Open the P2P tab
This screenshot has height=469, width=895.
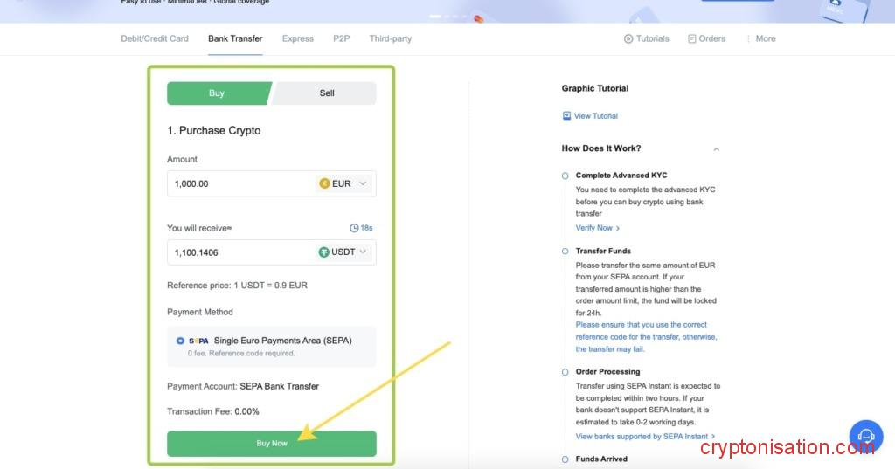341,39
